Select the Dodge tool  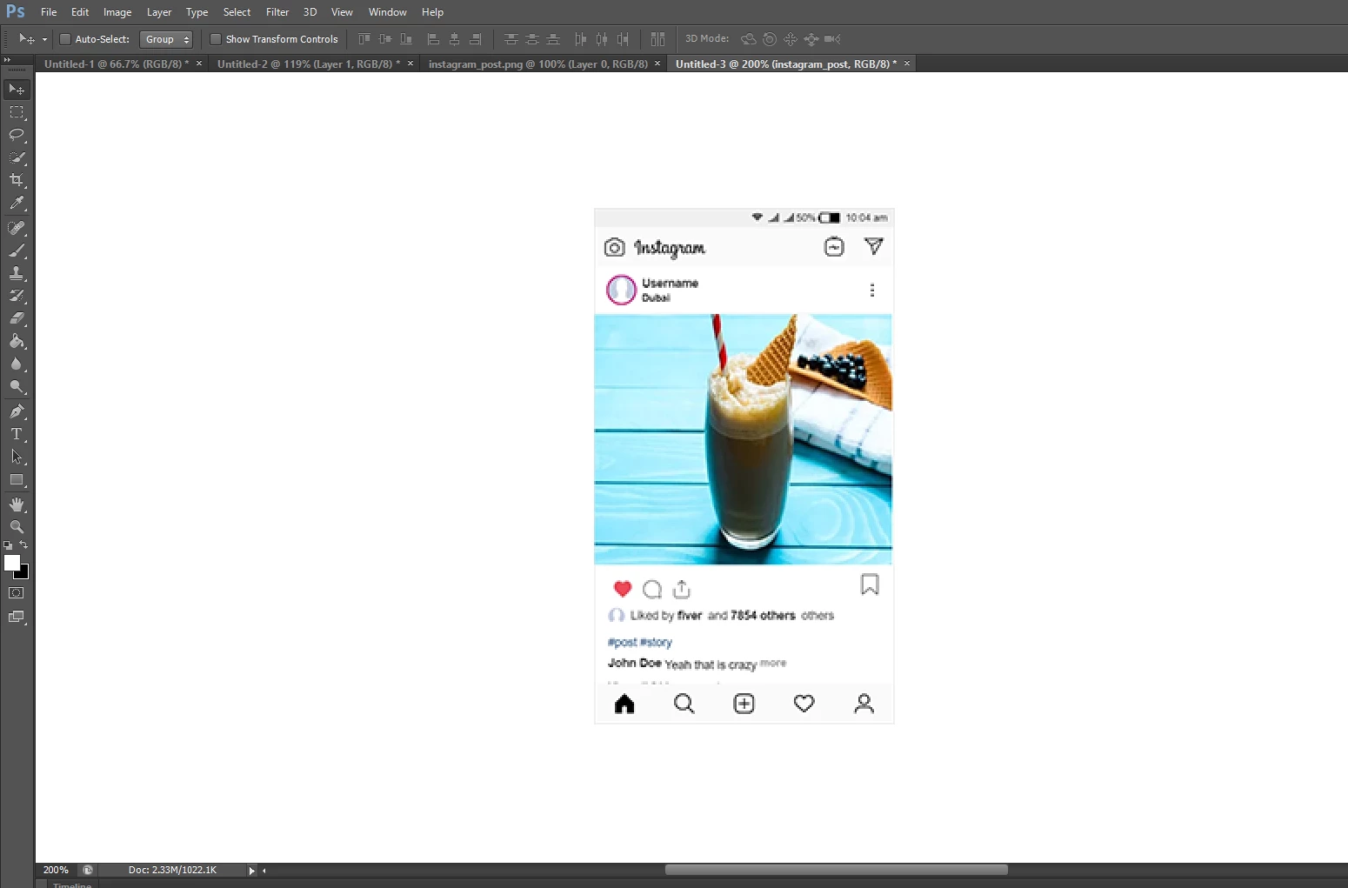click(x=17, y=386)
